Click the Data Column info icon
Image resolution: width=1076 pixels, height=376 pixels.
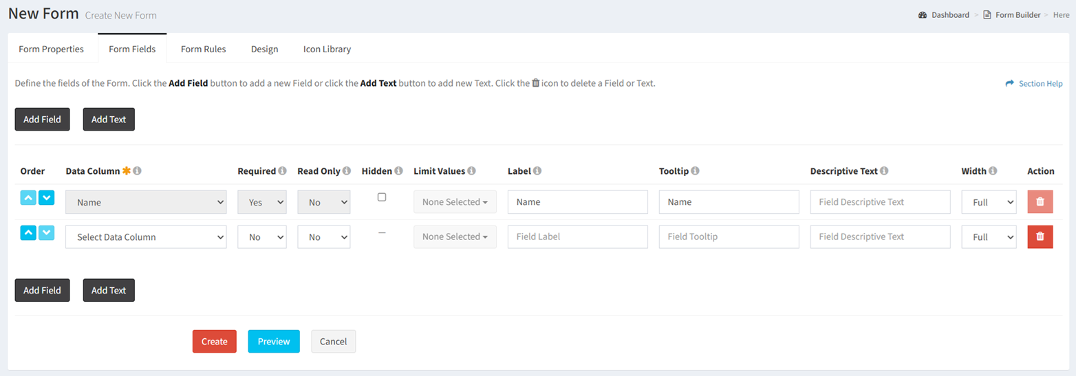[x=137, y=171]
